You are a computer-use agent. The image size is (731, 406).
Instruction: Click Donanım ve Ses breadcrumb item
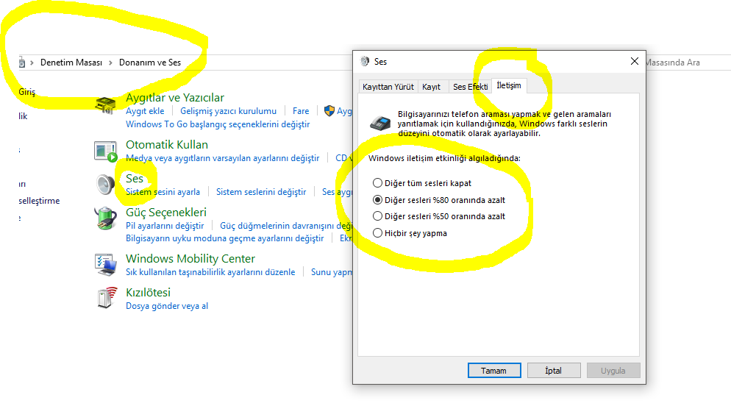150,63
